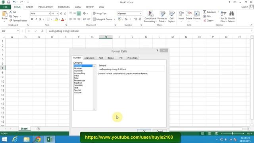Click Cancel in Format Cells dialog
This screenshot has width=254, height=143.
pyautogui.click(x=160, y=131)
